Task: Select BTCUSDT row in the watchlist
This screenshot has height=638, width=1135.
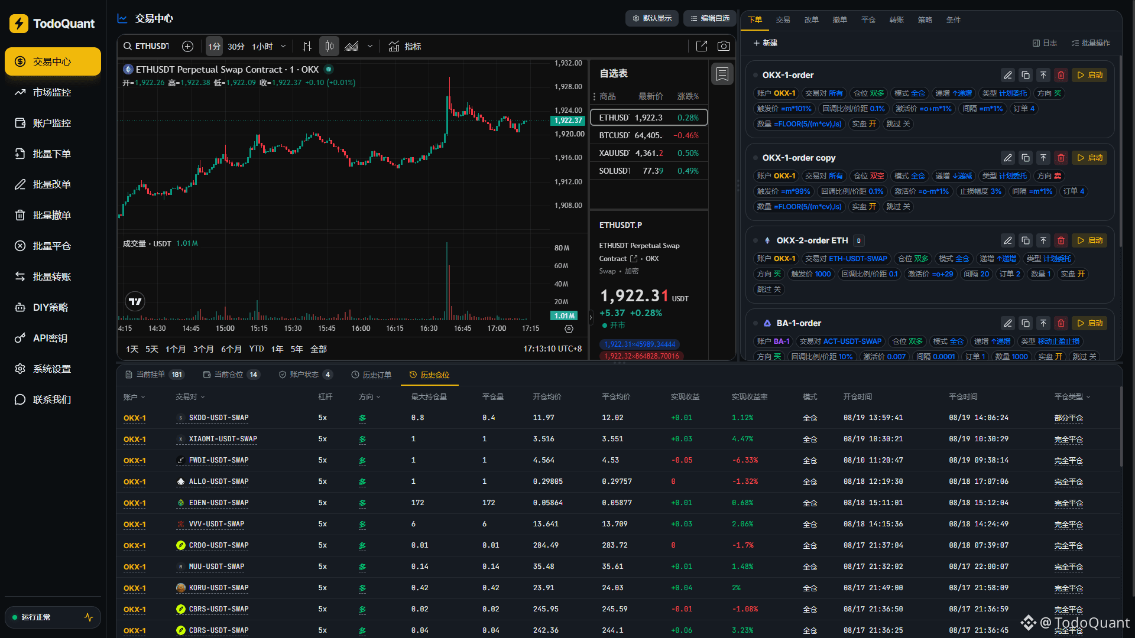Action: pos(649,135)
